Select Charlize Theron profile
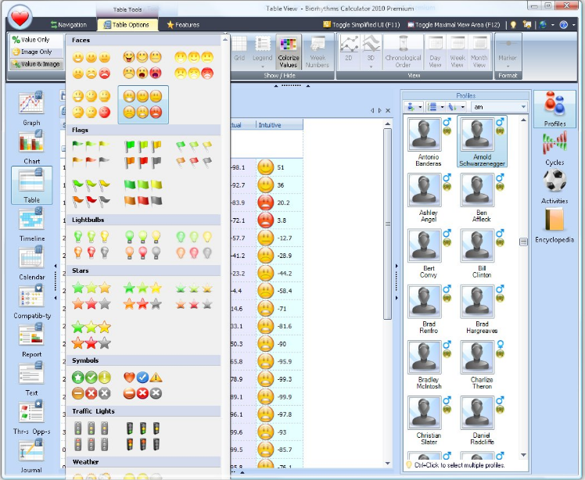The height and width of the screenshot is (480, 585). 482,364
